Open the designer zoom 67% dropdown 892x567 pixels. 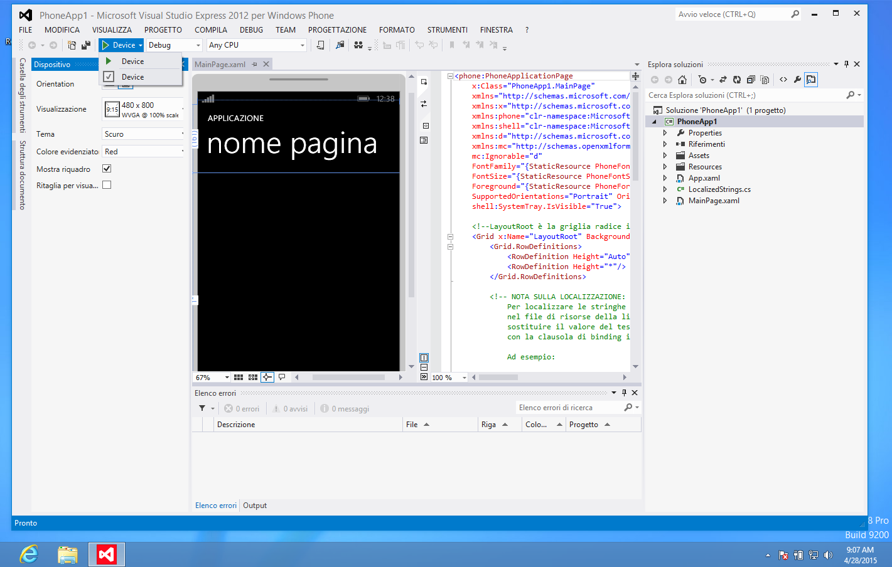(x=212, y=377)
